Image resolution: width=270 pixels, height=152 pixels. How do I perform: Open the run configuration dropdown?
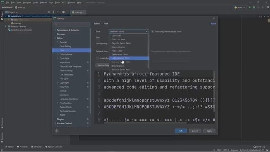[x=240, y=8]
